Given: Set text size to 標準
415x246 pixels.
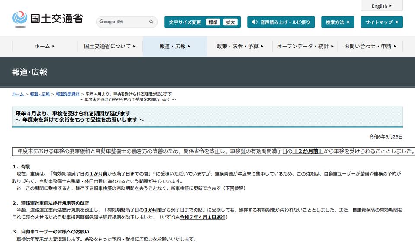Looking at the screenshot, I should [213, 22].
